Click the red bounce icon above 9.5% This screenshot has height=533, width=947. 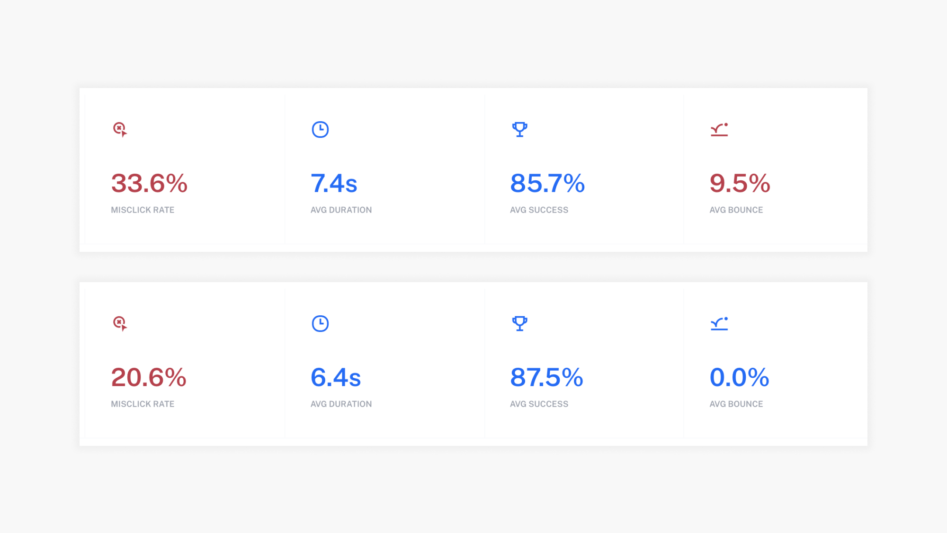click(x=719, y=129)
